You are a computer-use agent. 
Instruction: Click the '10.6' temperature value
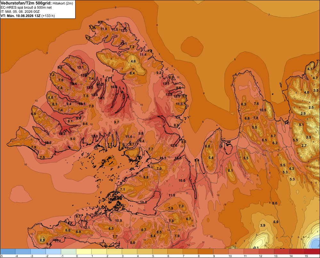182,180
